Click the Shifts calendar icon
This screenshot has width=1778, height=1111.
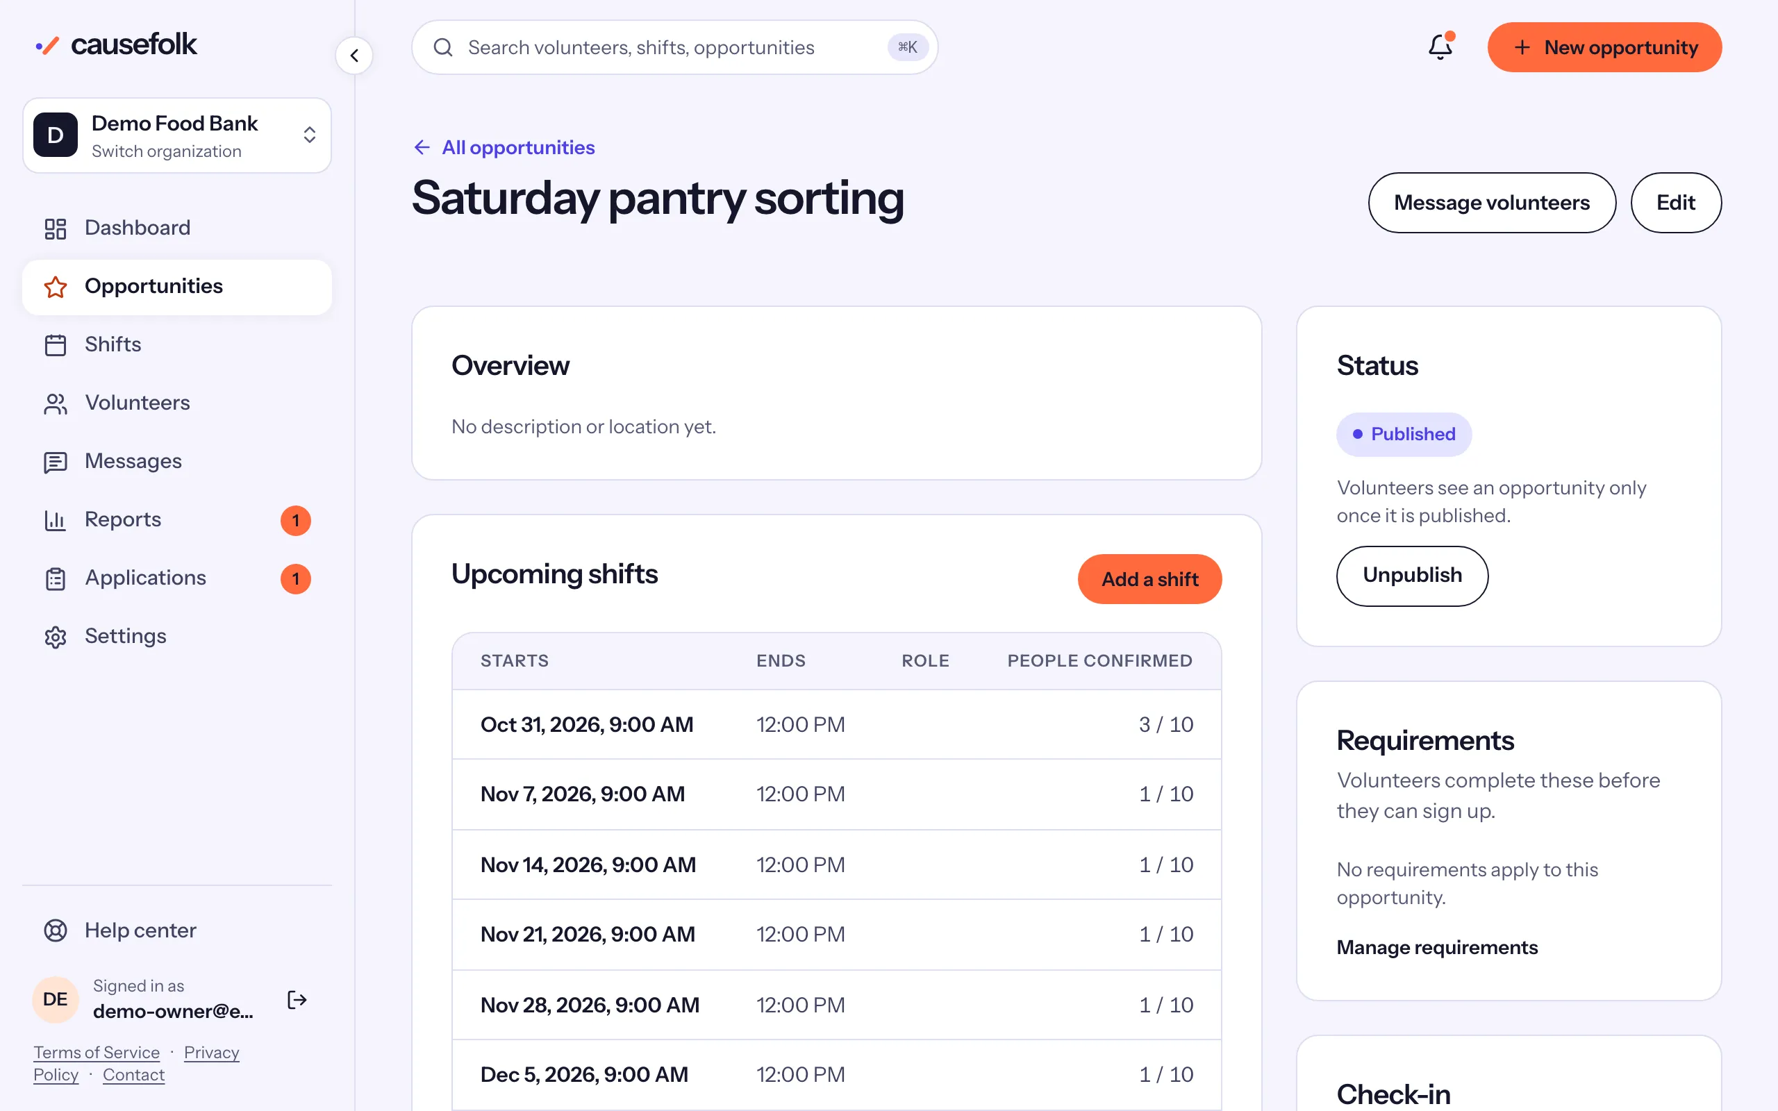click(x=55, y=344)
